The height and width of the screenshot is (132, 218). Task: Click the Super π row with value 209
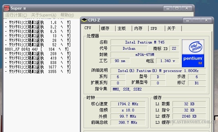tap(38, 54)
